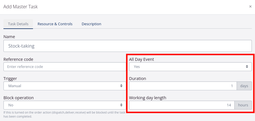Open the Resource & Controls tab

click(x=55, y=24)
